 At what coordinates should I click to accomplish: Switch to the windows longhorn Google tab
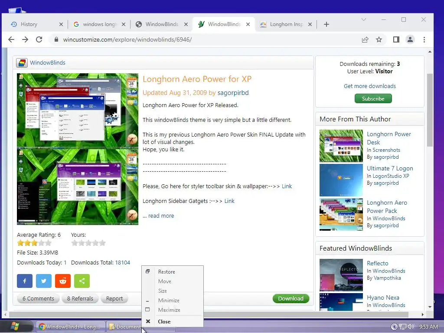tap(99, 24)
